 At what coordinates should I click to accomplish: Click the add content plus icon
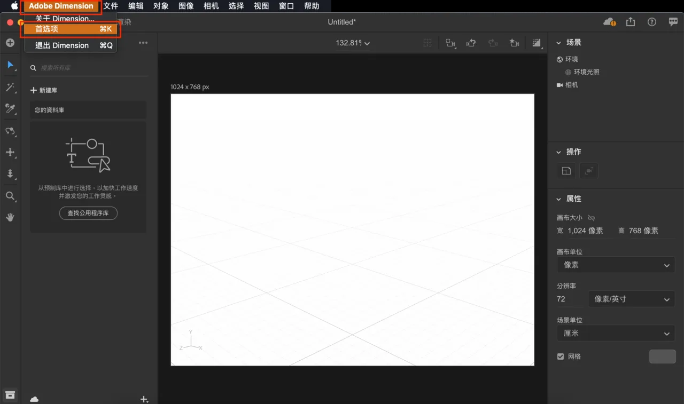(x=10, y=43)
